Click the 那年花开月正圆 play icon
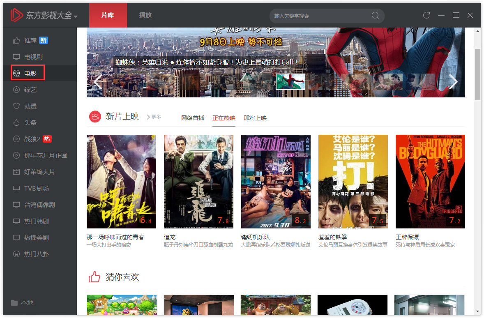This screenshot has width=484, height=318. tap(16, 155)
